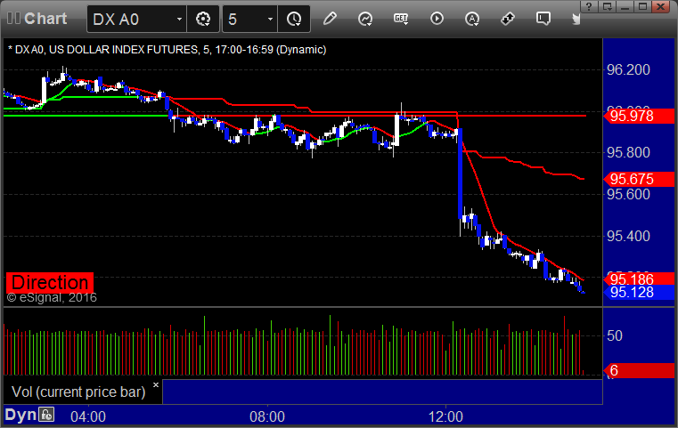Click the red volume marker showing 6
Screen dimensions: 678x428
coord(639,370)
